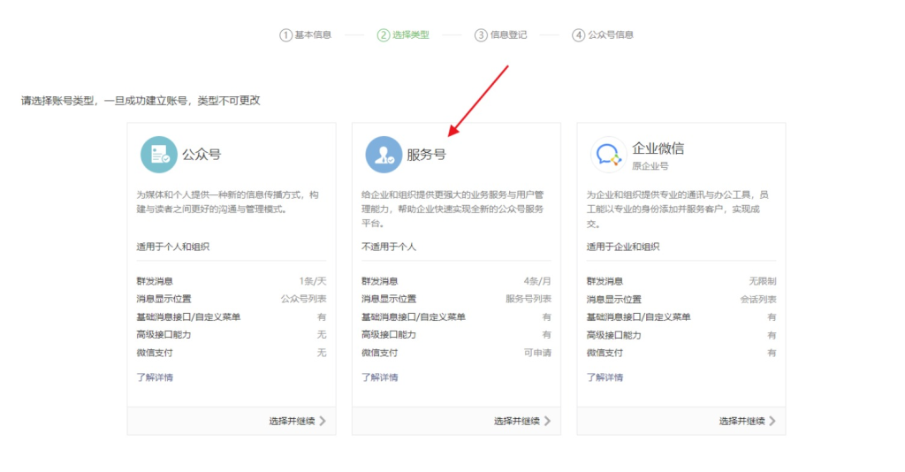The height and width of the screenshot is (472, 905).
Task: Click the 公众号 card description paragraph
Action: pyautogui.click(x=227, y=202)
